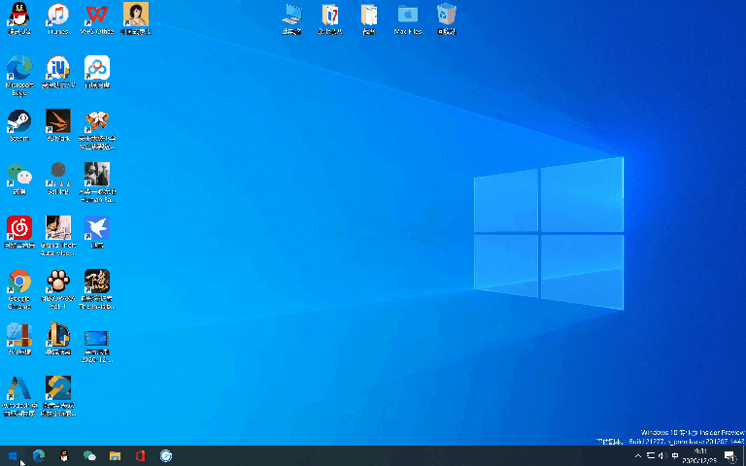
Task: Open the 3DMark desktop shortcut
Action: coord(58,122)
